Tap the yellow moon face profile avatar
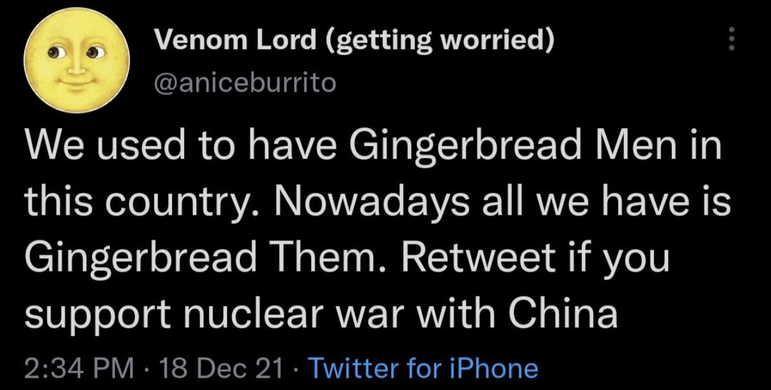The image size is (771, 390). click(x=76, y=62)
